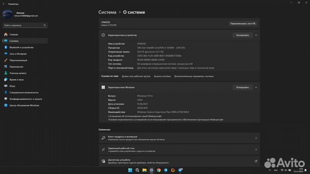Focus the Найти параметр search field
Image resolution: width=310 pixels, height=174 pixels.
[x=25, y=25]
